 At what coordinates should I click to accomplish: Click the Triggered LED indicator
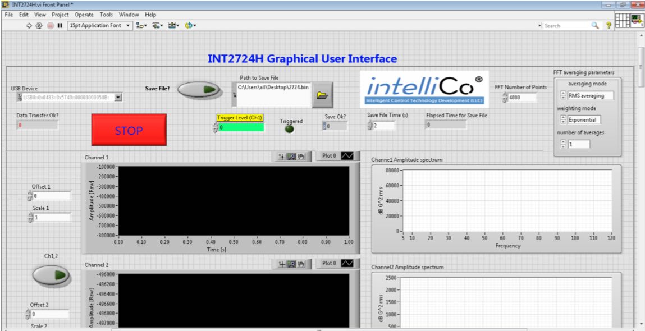pos(290,129)
